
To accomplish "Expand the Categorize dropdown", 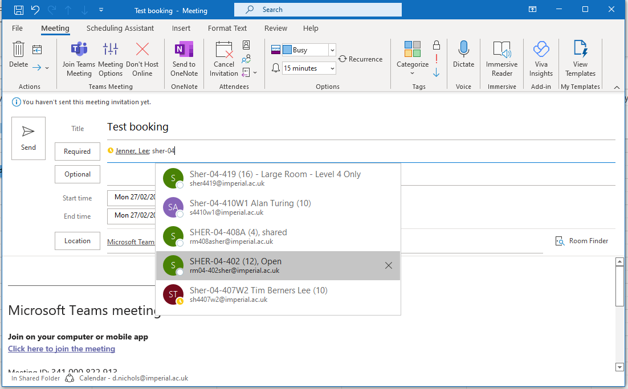I will [413, 73].
